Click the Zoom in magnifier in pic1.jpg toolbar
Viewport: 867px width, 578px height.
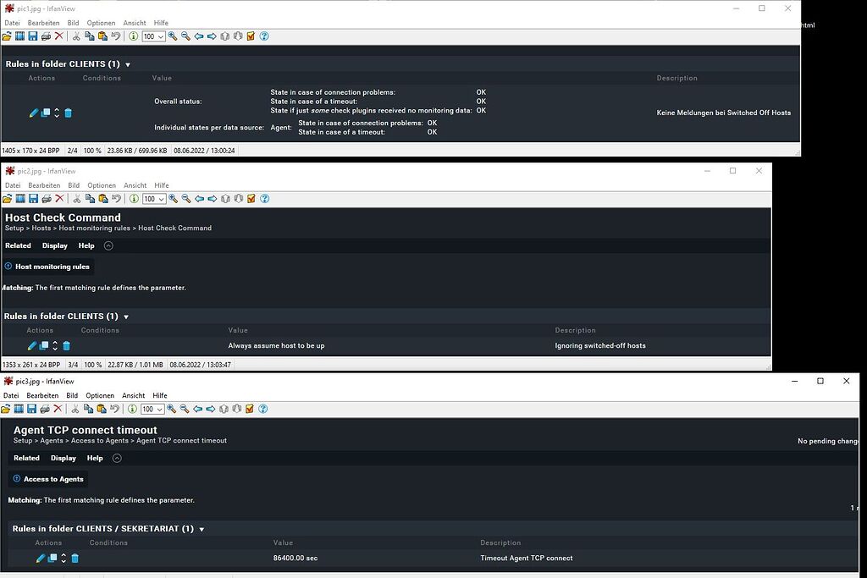172,36
